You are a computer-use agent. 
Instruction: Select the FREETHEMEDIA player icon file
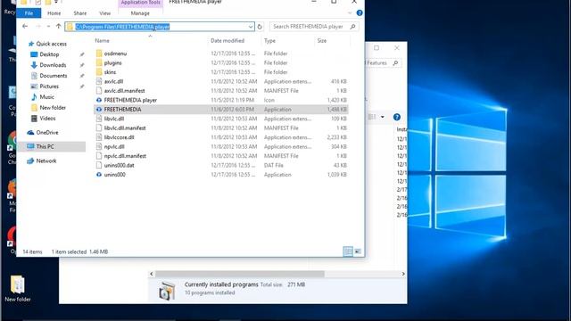99,100
